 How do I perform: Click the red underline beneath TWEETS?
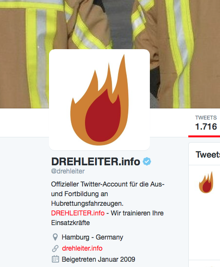point(204,136)
